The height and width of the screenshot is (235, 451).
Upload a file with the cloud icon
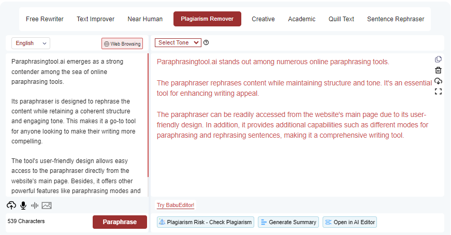[x=11, y=205]
